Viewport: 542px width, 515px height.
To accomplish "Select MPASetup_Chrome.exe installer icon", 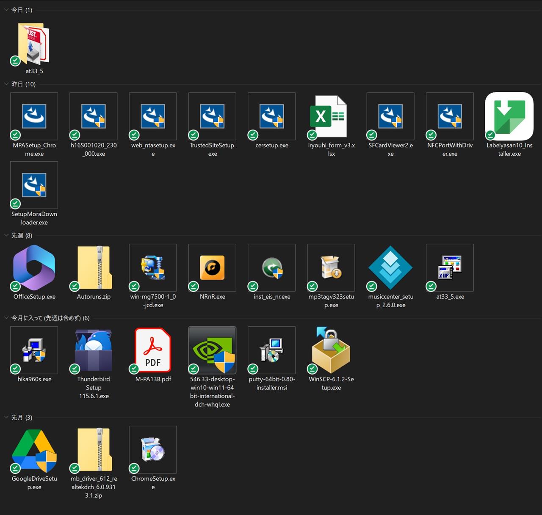I will pos(34,116).
